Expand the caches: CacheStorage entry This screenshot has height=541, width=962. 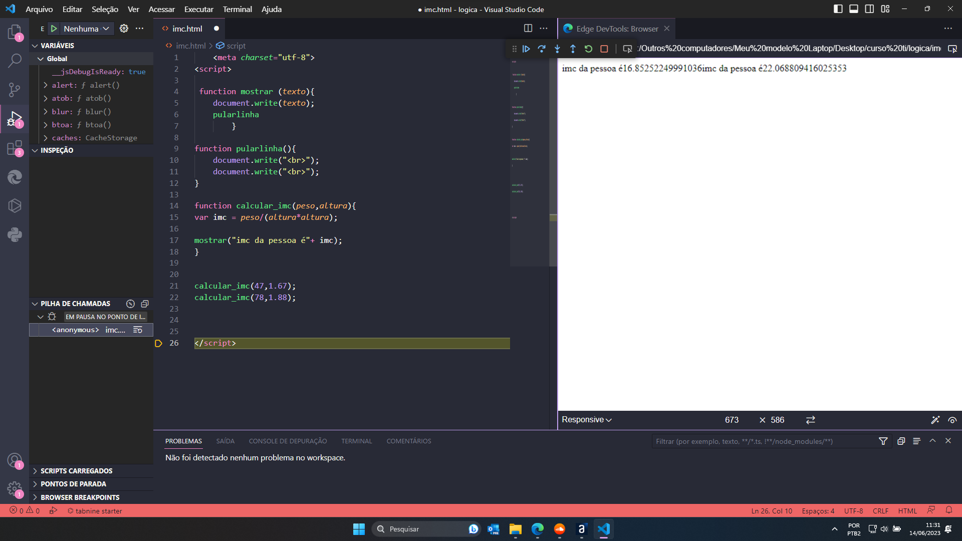46,138
